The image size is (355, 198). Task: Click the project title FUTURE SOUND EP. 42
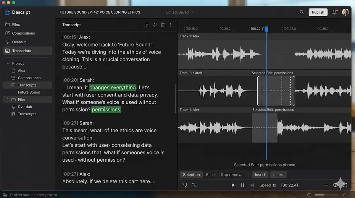click(100, 12)
